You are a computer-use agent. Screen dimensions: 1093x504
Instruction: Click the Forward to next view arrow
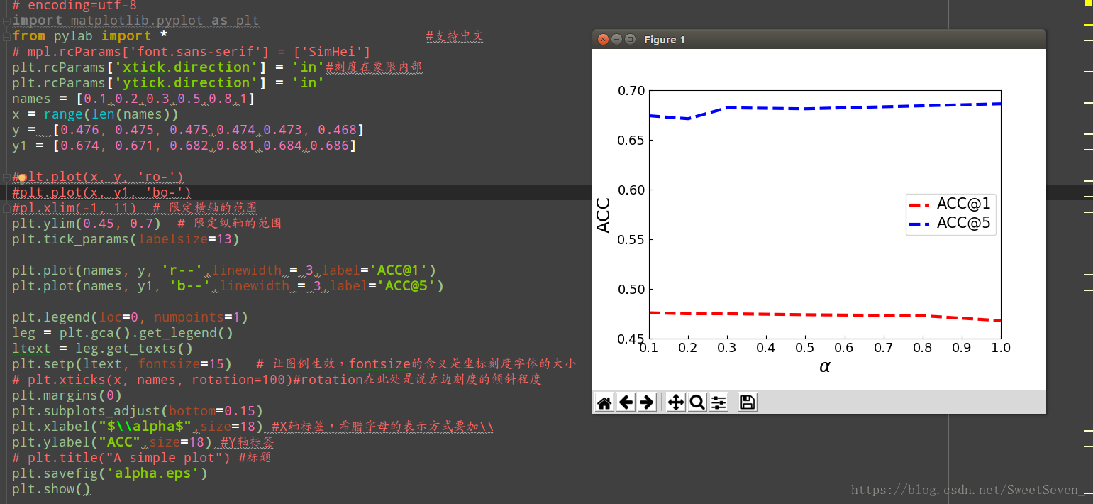pyautogui.click(x=647, y=402)
